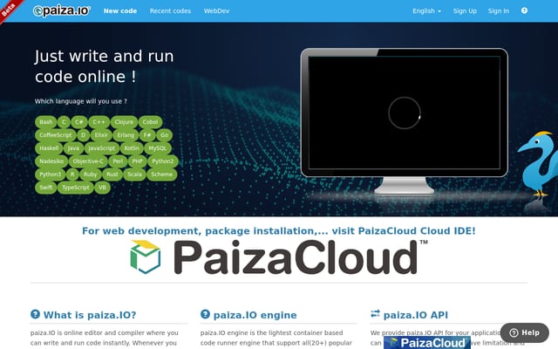This screenshot has height=349, width=558.
Task: Open the Help chat widget button
Action: pos(525,332)
